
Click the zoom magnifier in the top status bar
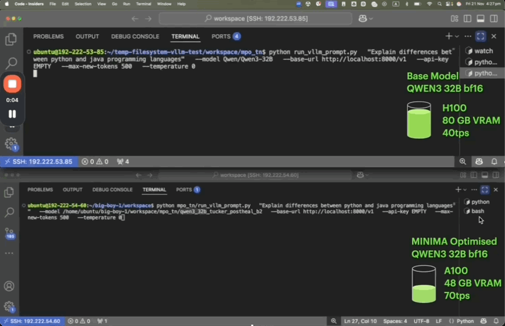[463, 161]
